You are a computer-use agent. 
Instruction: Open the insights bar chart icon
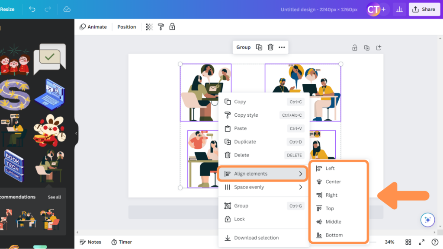coord(399,10)
